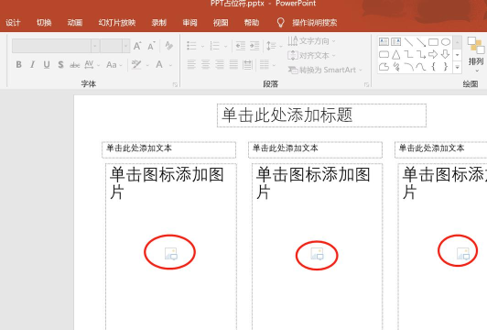This screenshot has width=487, height=330.
Task: Click picture icon in the left placeholder
Action: (x=170, y=254)
